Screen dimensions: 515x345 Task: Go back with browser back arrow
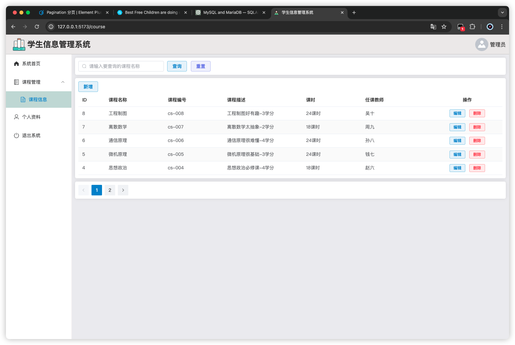tap(13, 27)
